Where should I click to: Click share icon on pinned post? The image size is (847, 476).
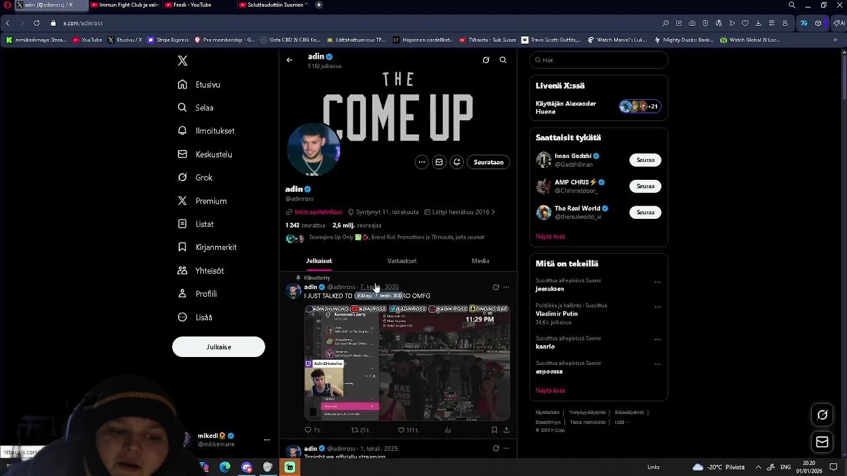click(x=506, y=430)
